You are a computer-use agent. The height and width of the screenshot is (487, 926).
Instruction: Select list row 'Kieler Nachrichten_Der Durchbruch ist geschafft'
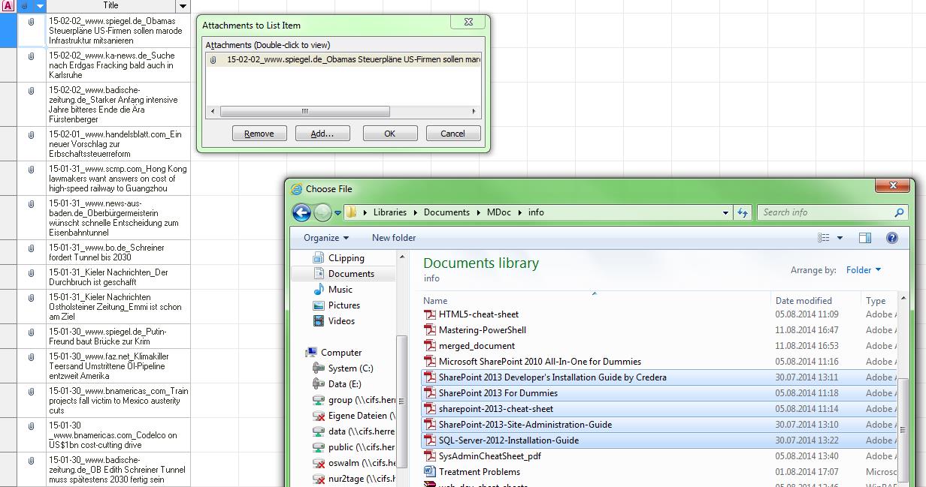(x=119, y=278)
